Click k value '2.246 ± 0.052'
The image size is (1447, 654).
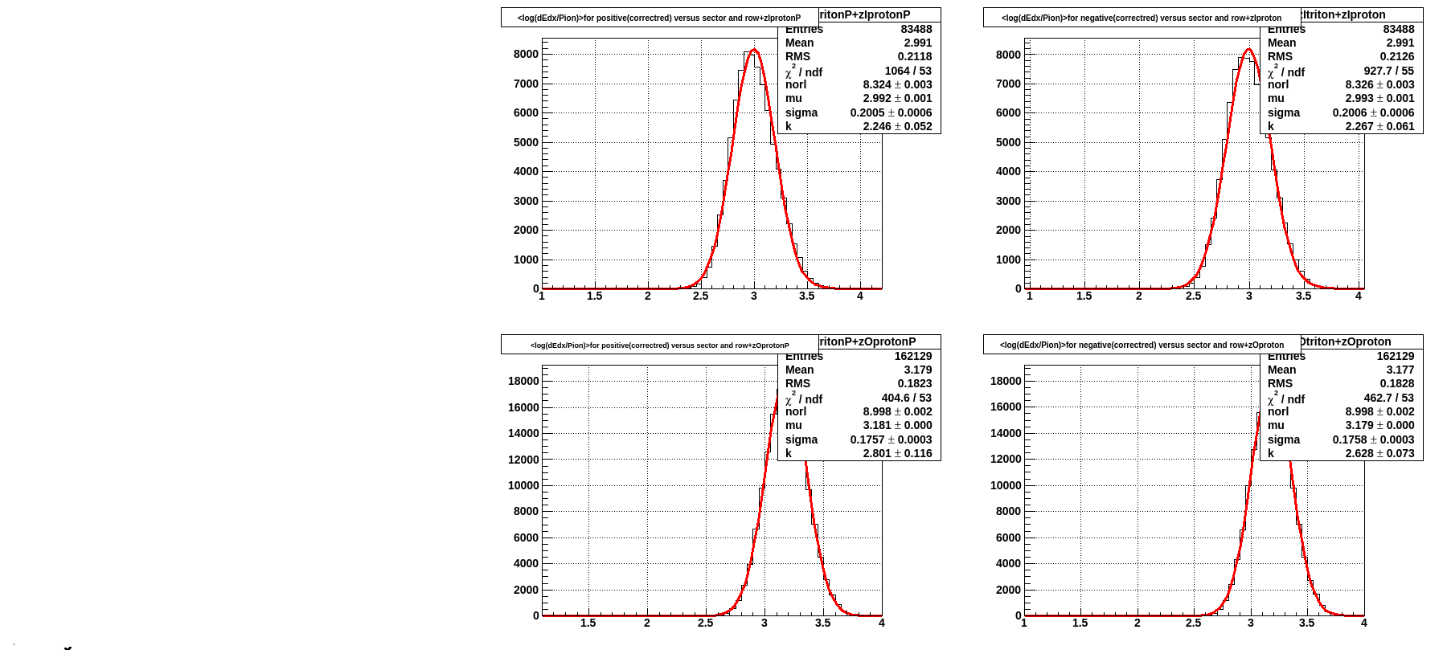[897, 126]
